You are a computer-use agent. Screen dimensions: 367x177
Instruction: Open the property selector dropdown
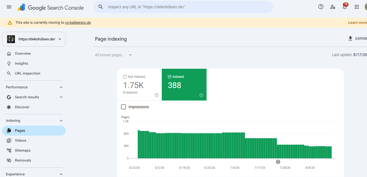click(x=34, y=39)
